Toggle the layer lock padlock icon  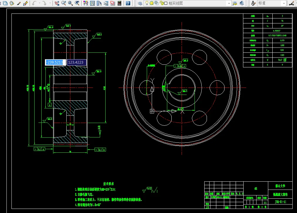coord(162,3)
